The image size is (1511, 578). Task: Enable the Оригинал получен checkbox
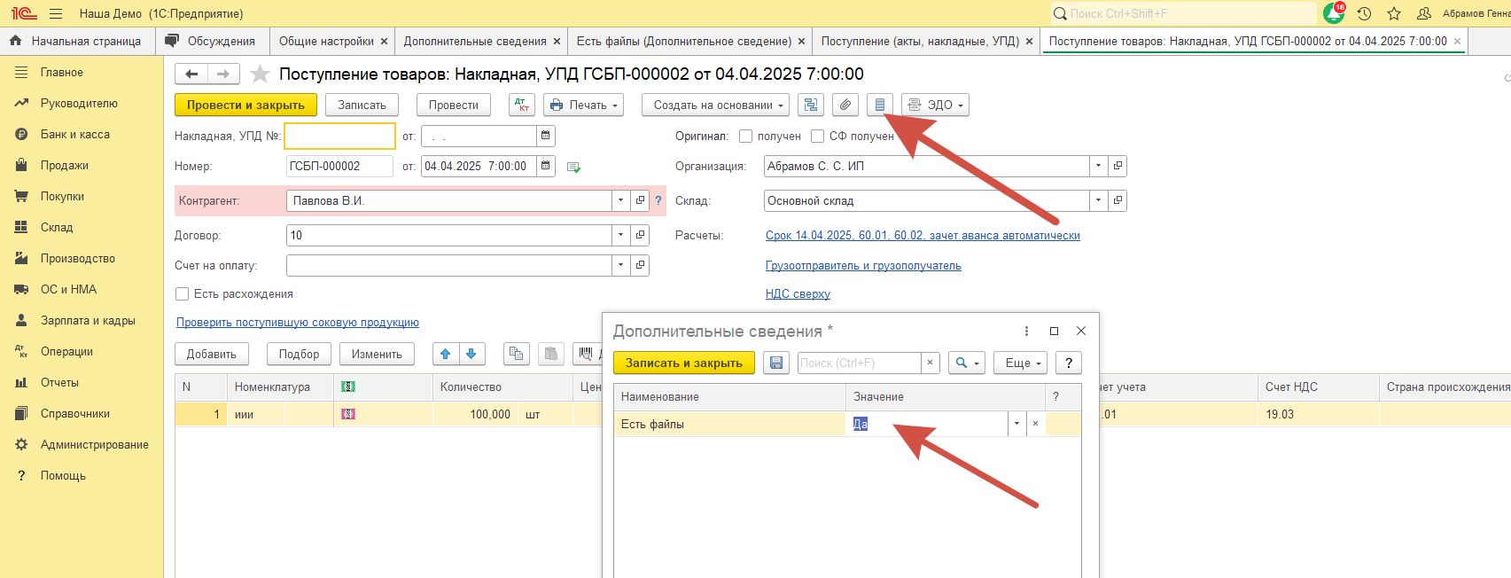(x=746, y=136)
